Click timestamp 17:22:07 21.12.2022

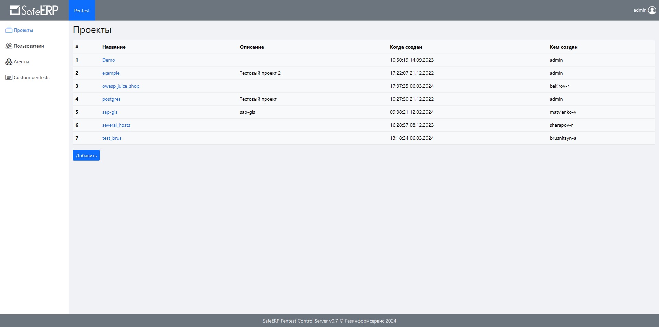click(x=412, y=73)
